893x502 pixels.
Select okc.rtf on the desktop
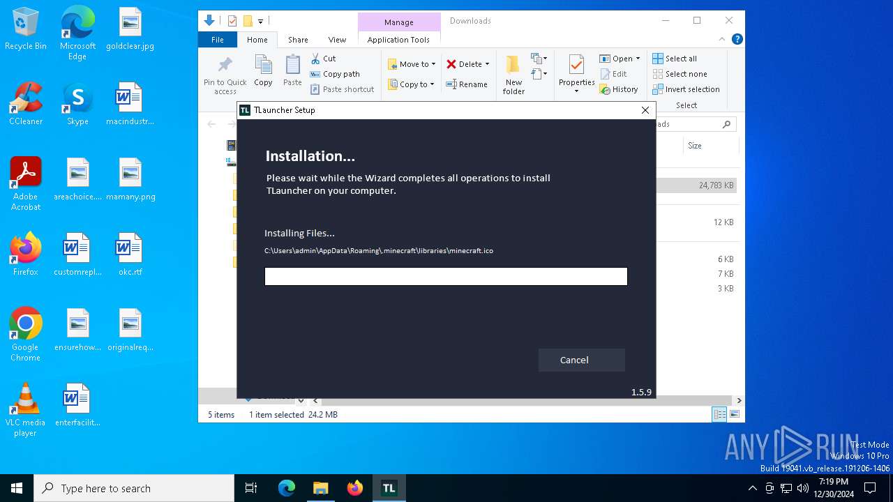pos(130,254)
